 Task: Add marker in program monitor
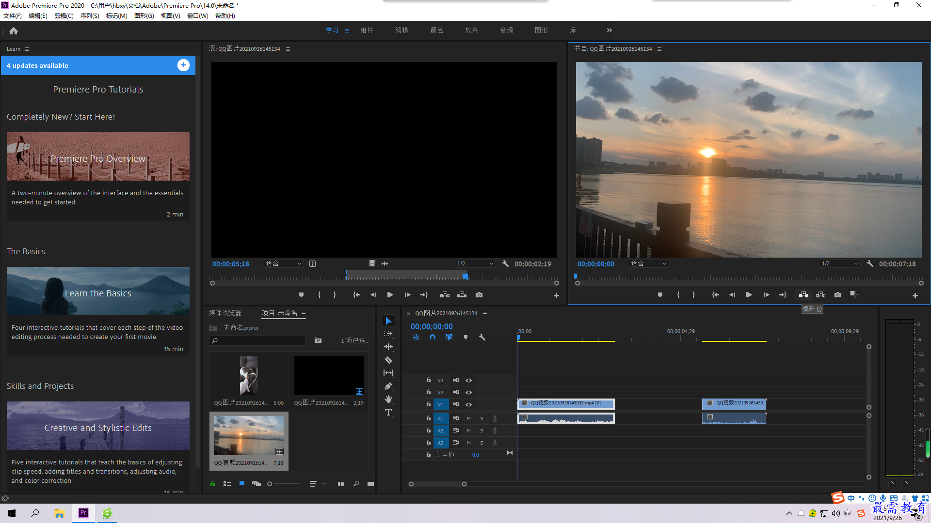pyautogui.click(x=660, y=295)
